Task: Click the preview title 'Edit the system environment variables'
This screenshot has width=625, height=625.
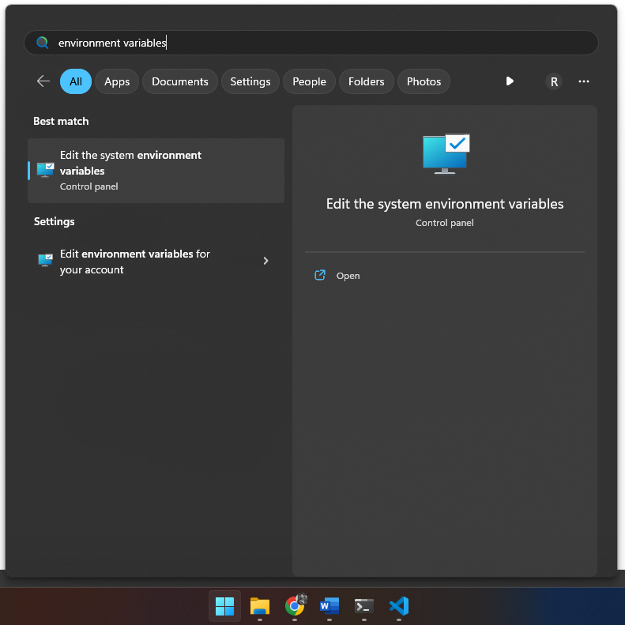Action: (444, 204)
